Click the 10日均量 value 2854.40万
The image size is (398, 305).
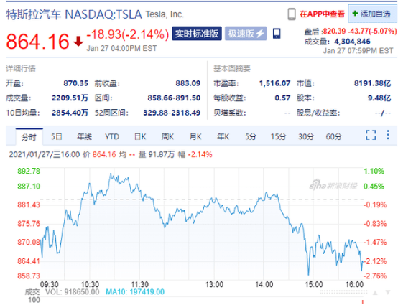pos(70,113)
